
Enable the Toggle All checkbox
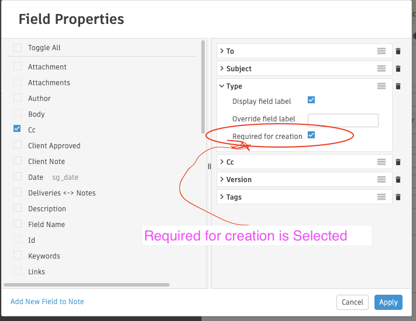pos(18,48)
